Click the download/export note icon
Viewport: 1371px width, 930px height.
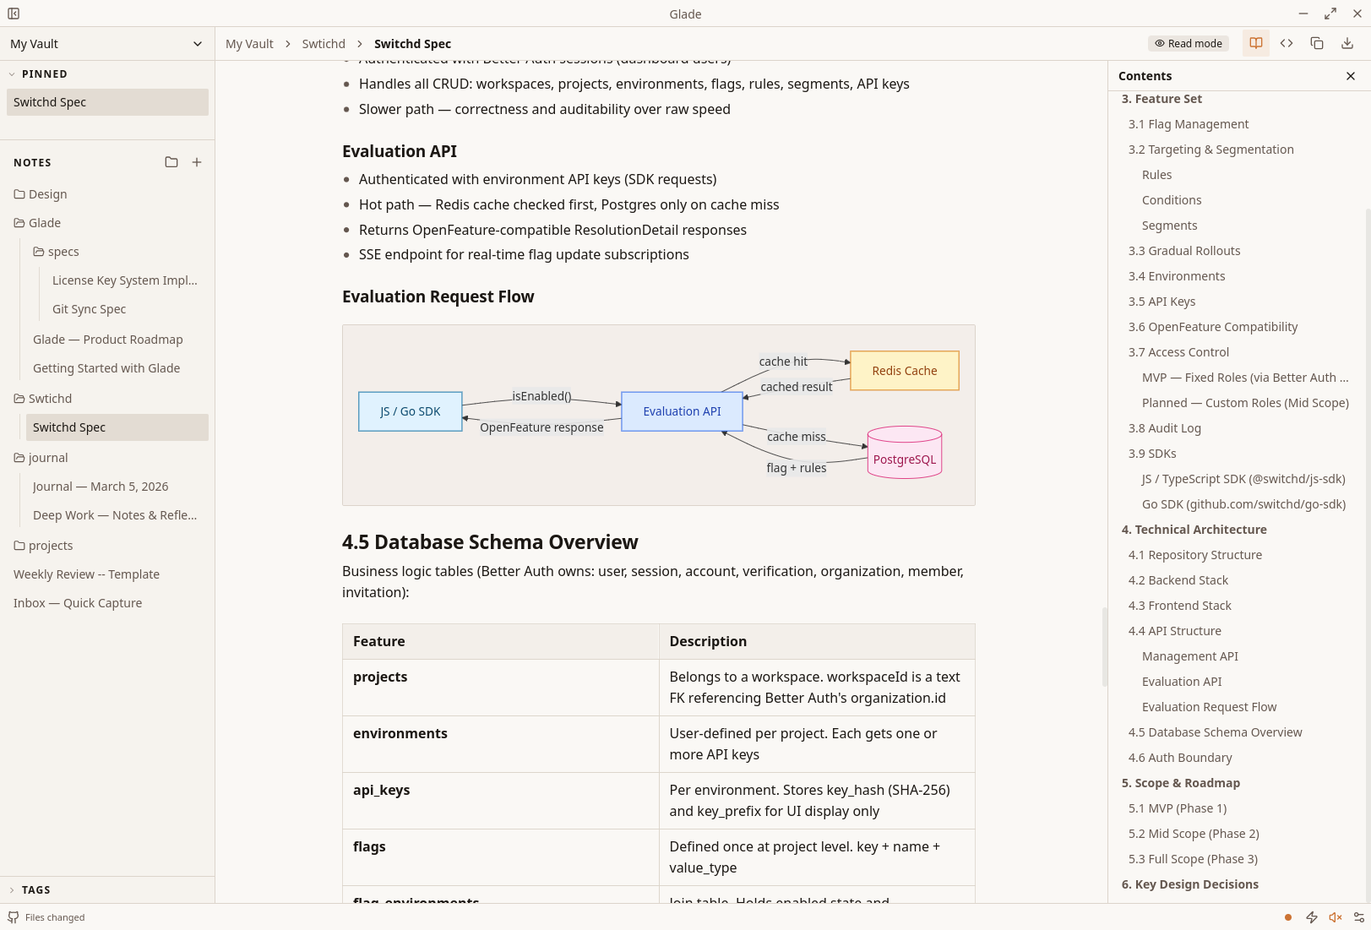point(1347,43)
